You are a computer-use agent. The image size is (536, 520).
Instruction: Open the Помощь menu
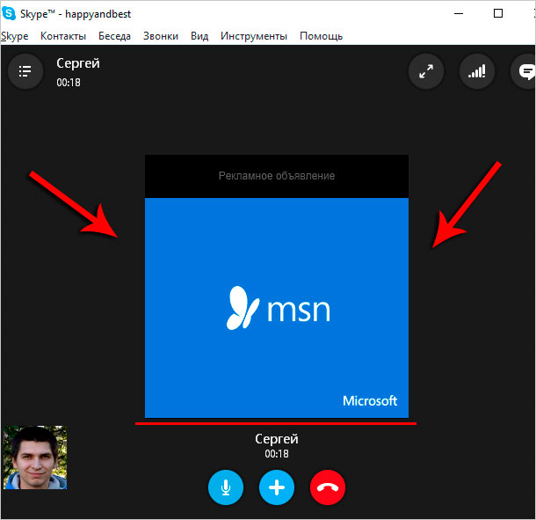[x=322, y=36]
